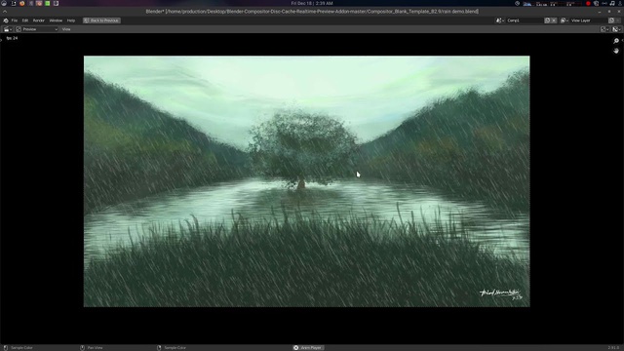Click the rendered rain image preview
Image resolution: width=624 pixels, height=351 pixels.
point(306,181)
